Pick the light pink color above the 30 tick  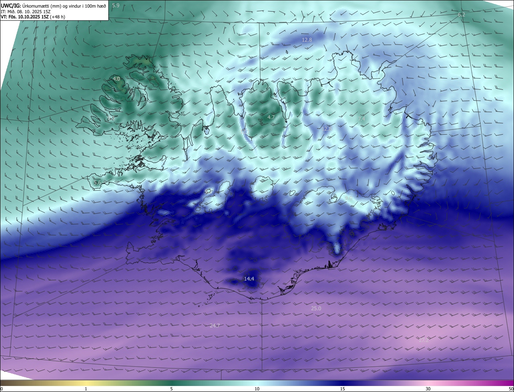pyautogui.click(x=428, y=383)
